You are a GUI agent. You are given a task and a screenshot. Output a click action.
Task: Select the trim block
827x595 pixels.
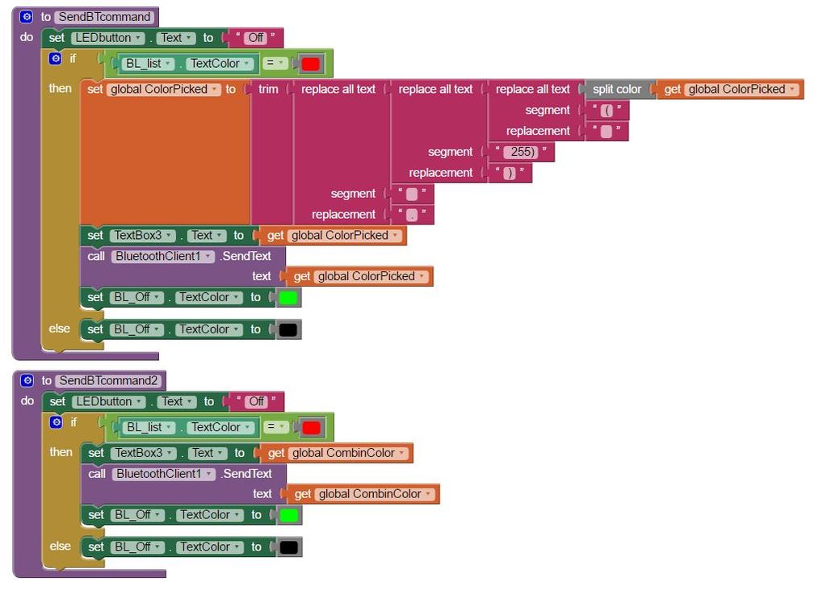coord(268,90)
